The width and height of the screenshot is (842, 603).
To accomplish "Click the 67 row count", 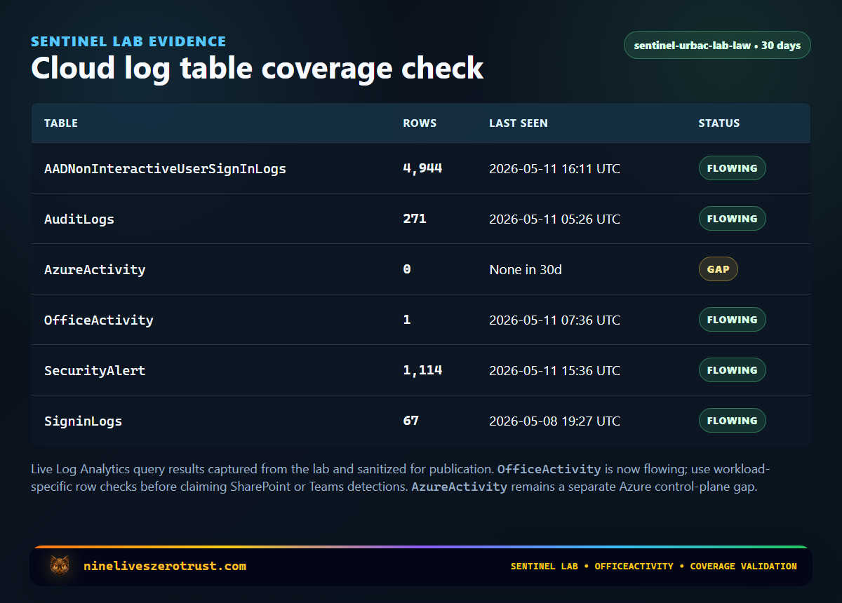I will point(411,421).
